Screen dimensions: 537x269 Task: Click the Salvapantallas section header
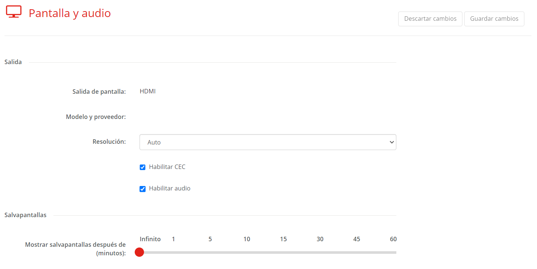point(26,215)
